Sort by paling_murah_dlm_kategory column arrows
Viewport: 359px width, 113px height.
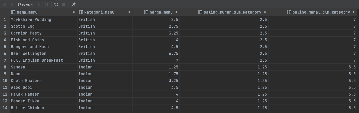(x=265, y=12)
